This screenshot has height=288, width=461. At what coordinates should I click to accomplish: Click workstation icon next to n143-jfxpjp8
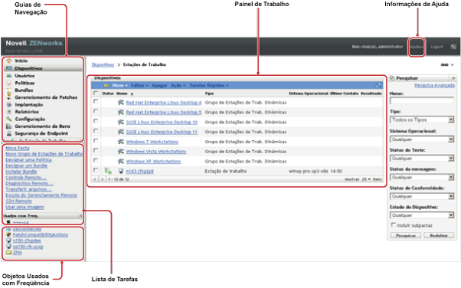120,171
